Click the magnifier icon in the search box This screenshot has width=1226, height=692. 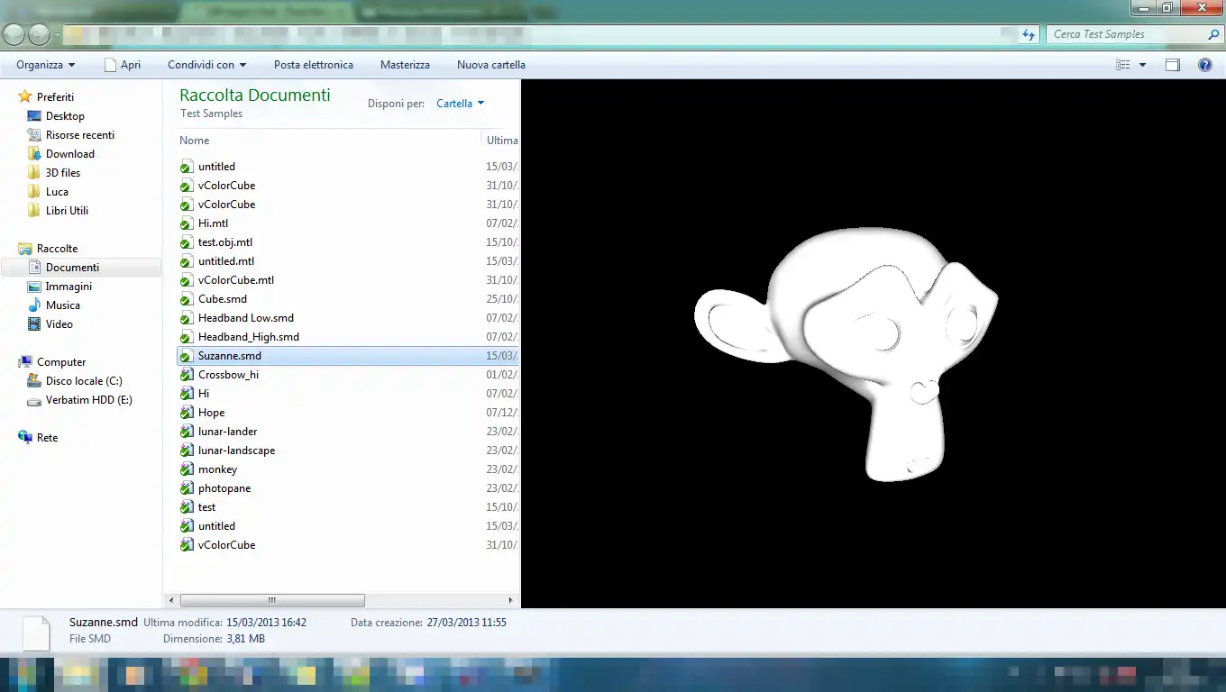pyautogui.click(x=1213, y=34)
